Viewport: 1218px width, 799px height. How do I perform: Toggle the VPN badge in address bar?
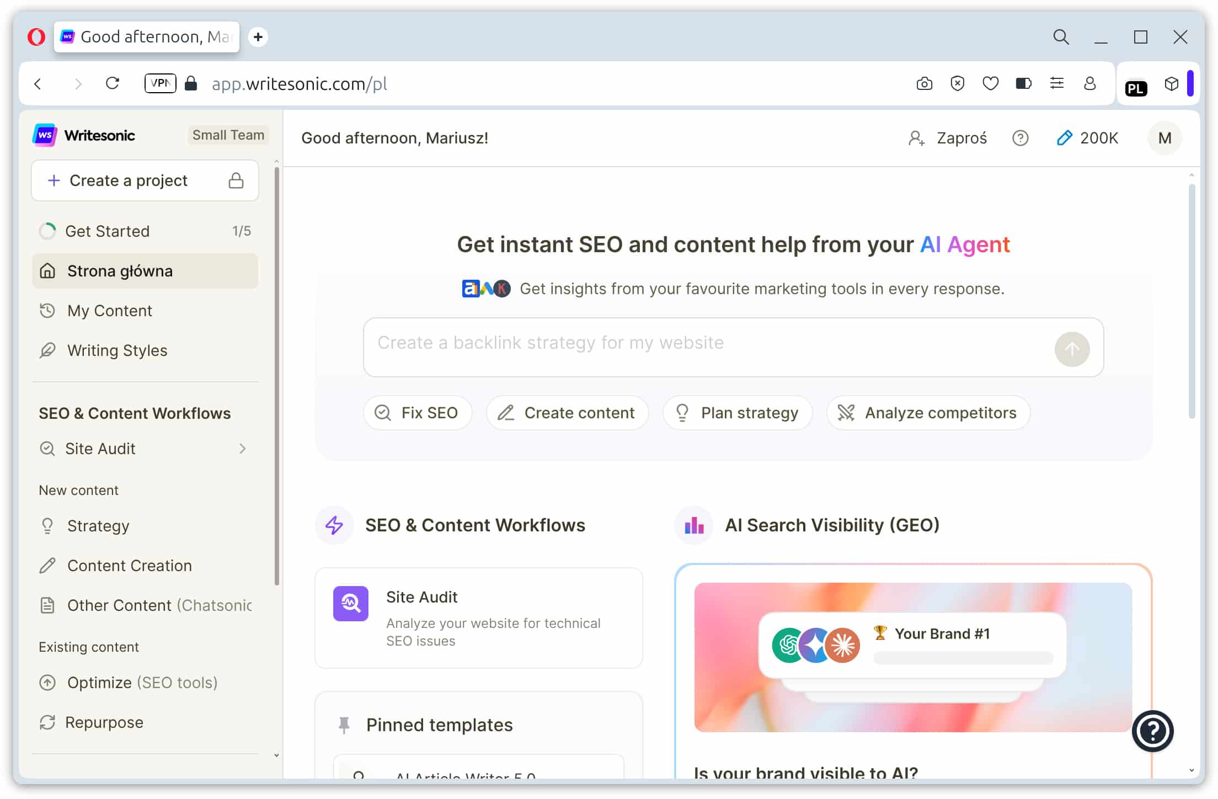click(160, 83)
